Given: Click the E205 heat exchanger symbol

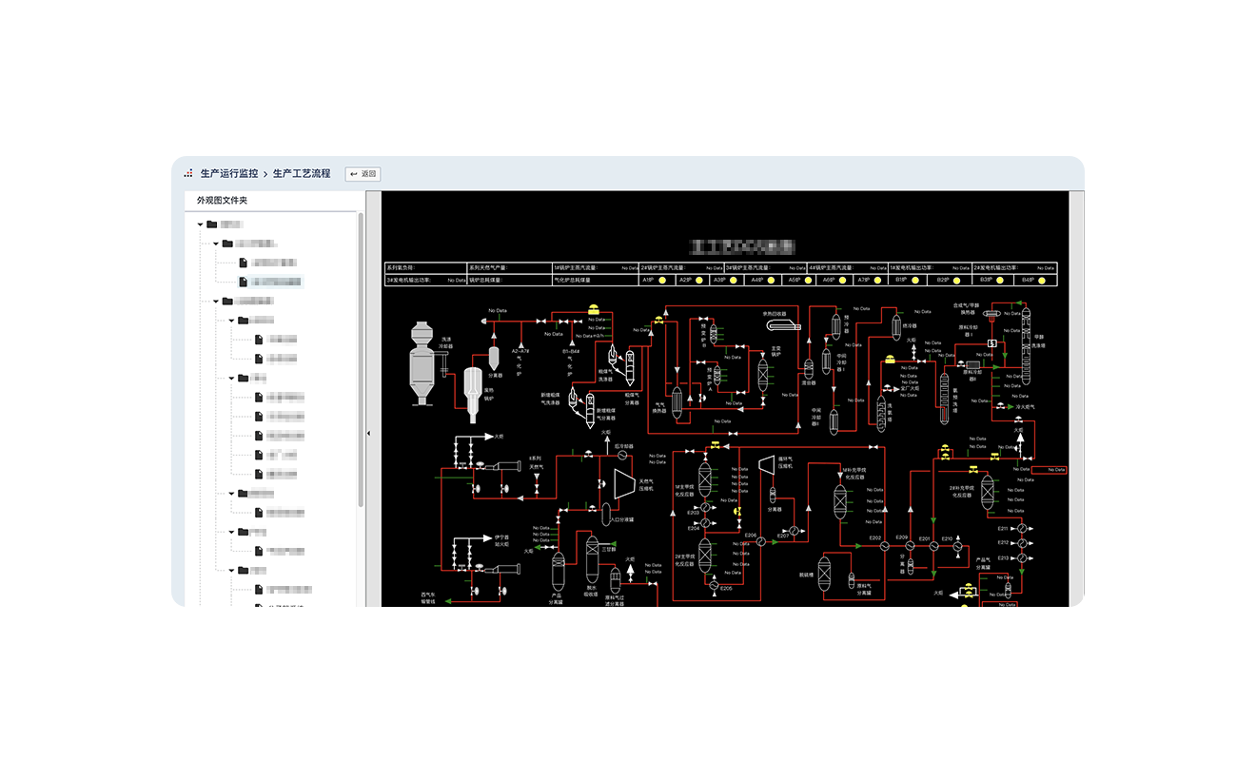Looking at the screenshot, I should click(714, 587).
